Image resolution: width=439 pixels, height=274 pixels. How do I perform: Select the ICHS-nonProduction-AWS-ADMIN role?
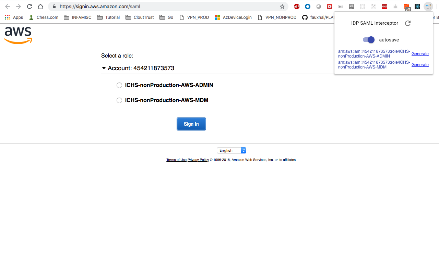click(119, 85)
